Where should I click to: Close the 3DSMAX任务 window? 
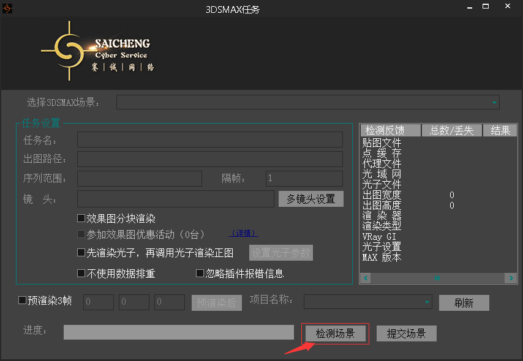coord(507,6)
